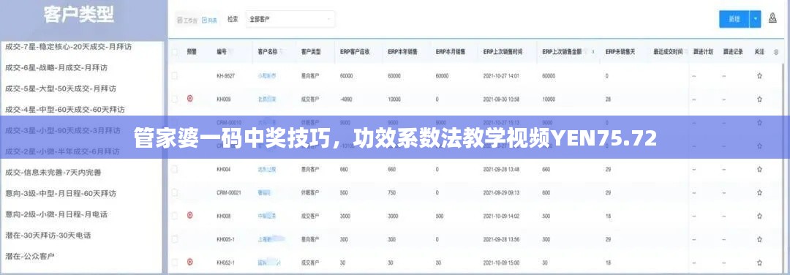This screenshot has width=790, height=275.
Task: Click the table settings gear icon
Action: [776, 52]
